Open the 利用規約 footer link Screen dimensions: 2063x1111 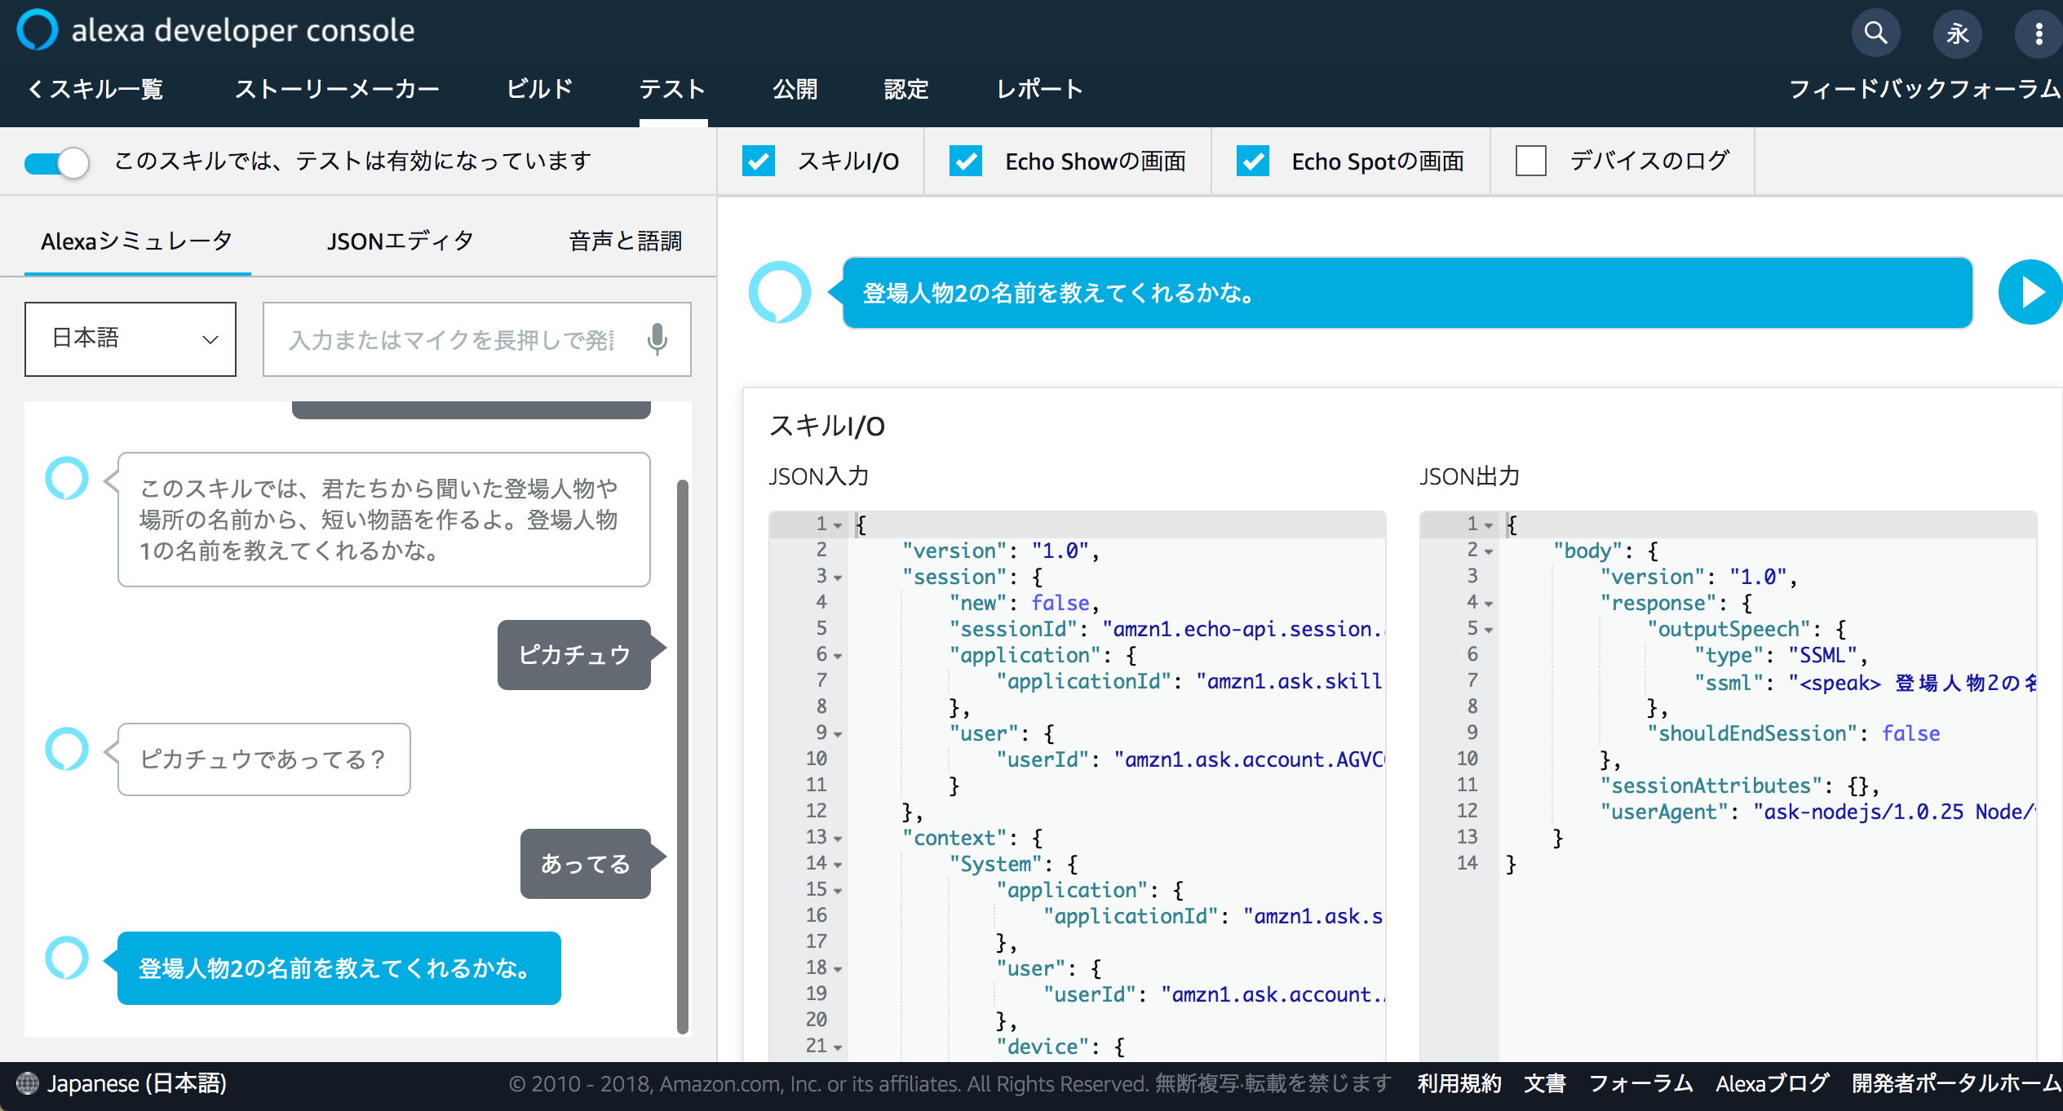pyautogui.click(x=1459, y=1083)
